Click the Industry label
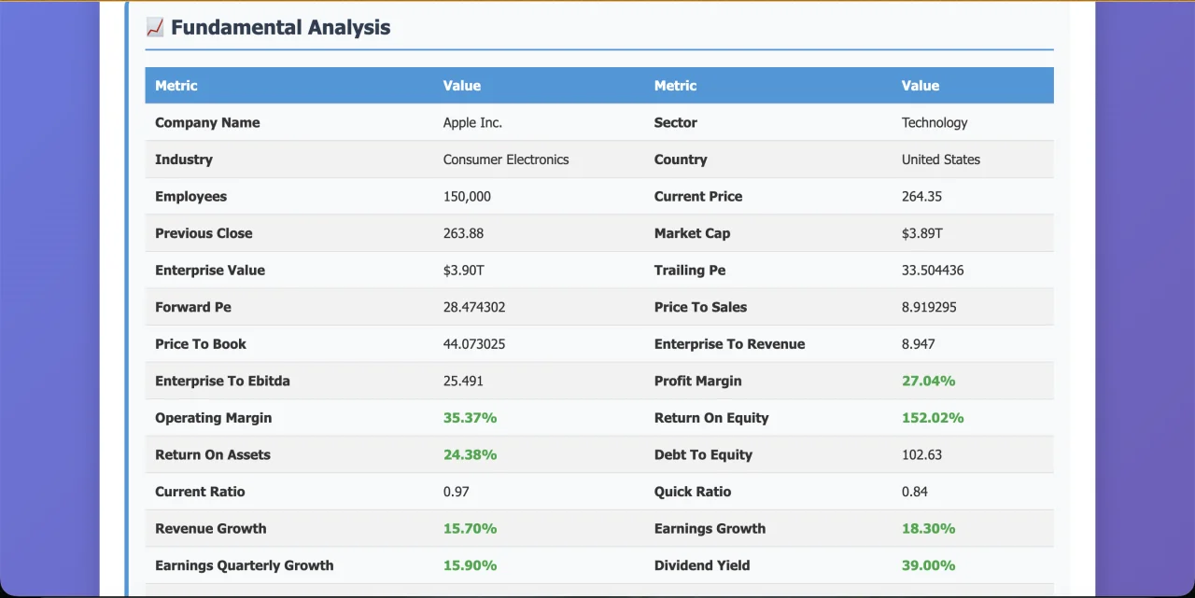Viewport: 1195px width, 598px height. coord(184,160)
